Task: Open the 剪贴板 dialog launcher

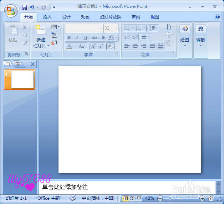Action: pos(27,54)
